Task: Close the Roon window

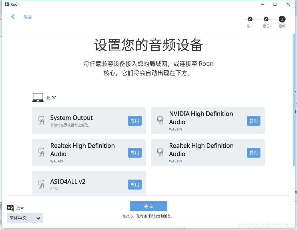Action: [288, 4]
